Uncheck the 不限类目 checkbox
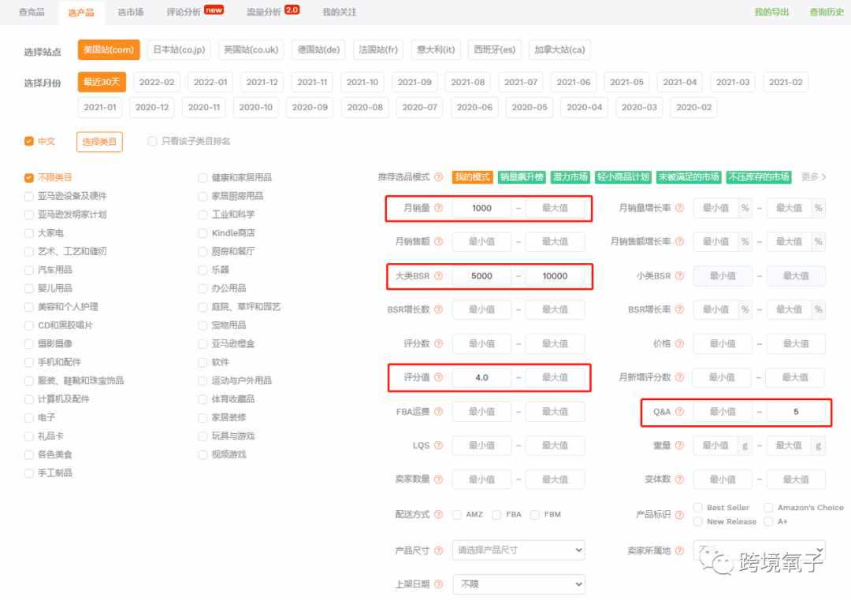 [x=29, y=177]
